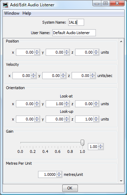This screenshot has height=195, width=127.
Task: Click Look-at y field showing 1.00
Action: click(x=55, y=104)
